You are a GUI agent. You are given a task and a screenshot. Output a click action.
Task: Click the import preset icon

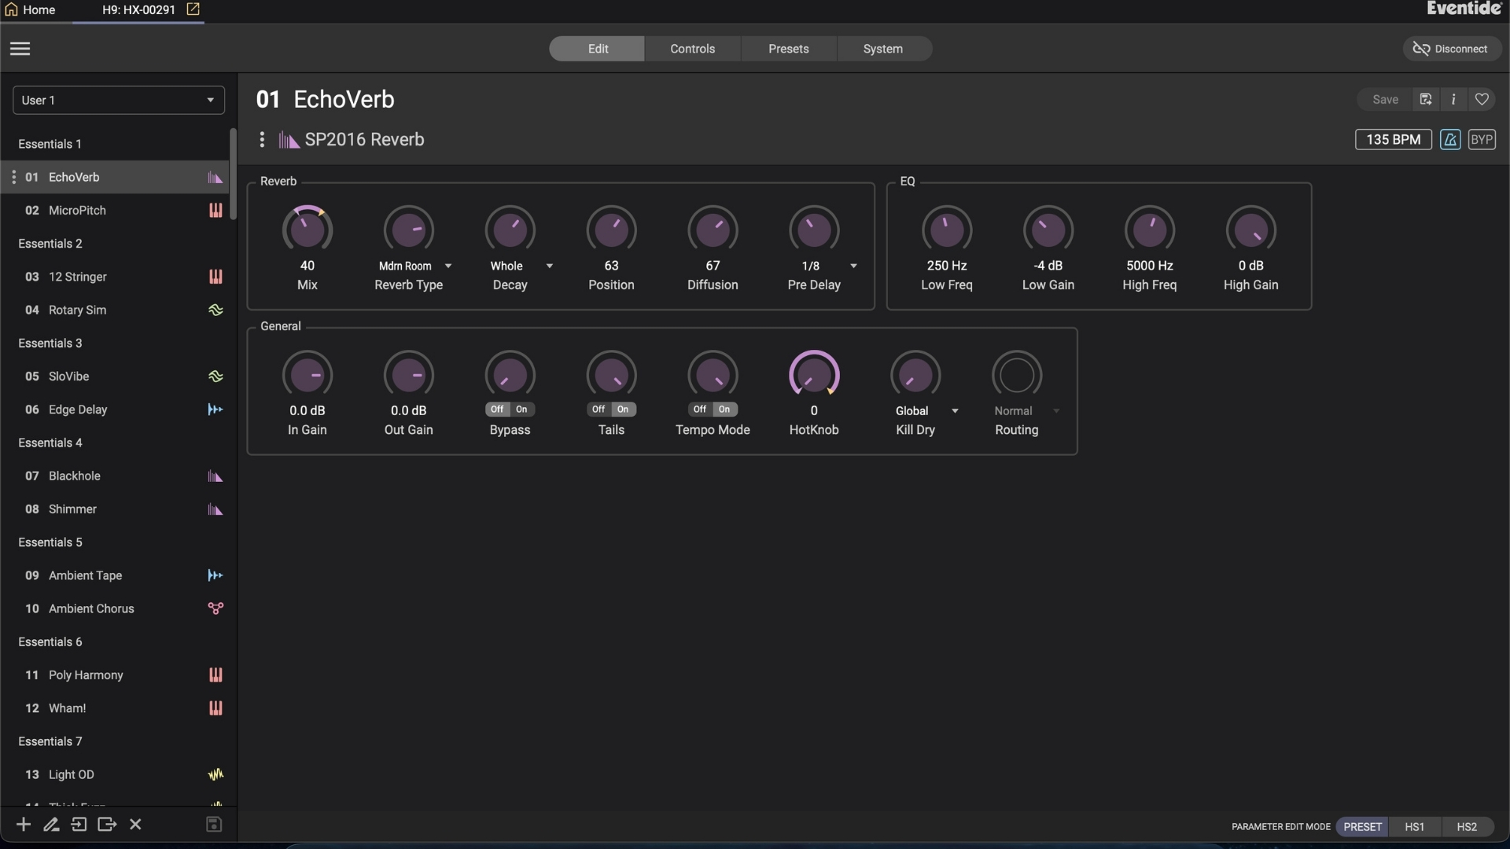tap(79, 824)
